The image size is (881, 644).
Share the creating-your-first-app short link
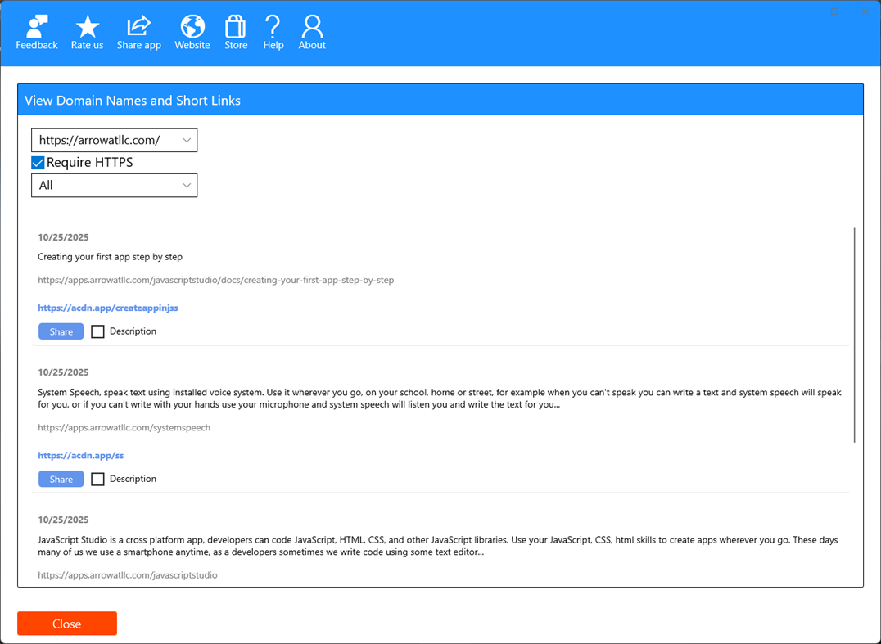[61, 331]
